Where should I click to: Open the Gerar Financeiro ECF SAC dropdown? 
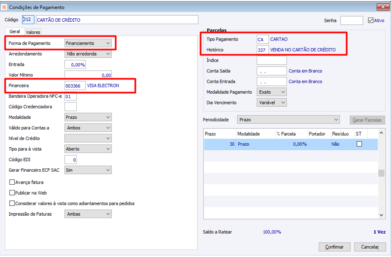[88, 170]
